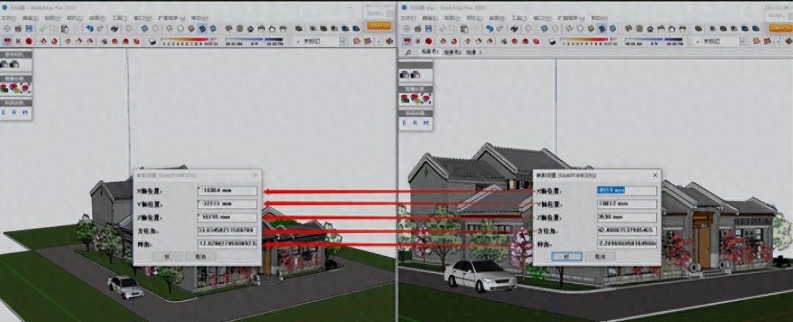Click blue shadow time slider, left window

pyautogui.click(x=254, y=40)
